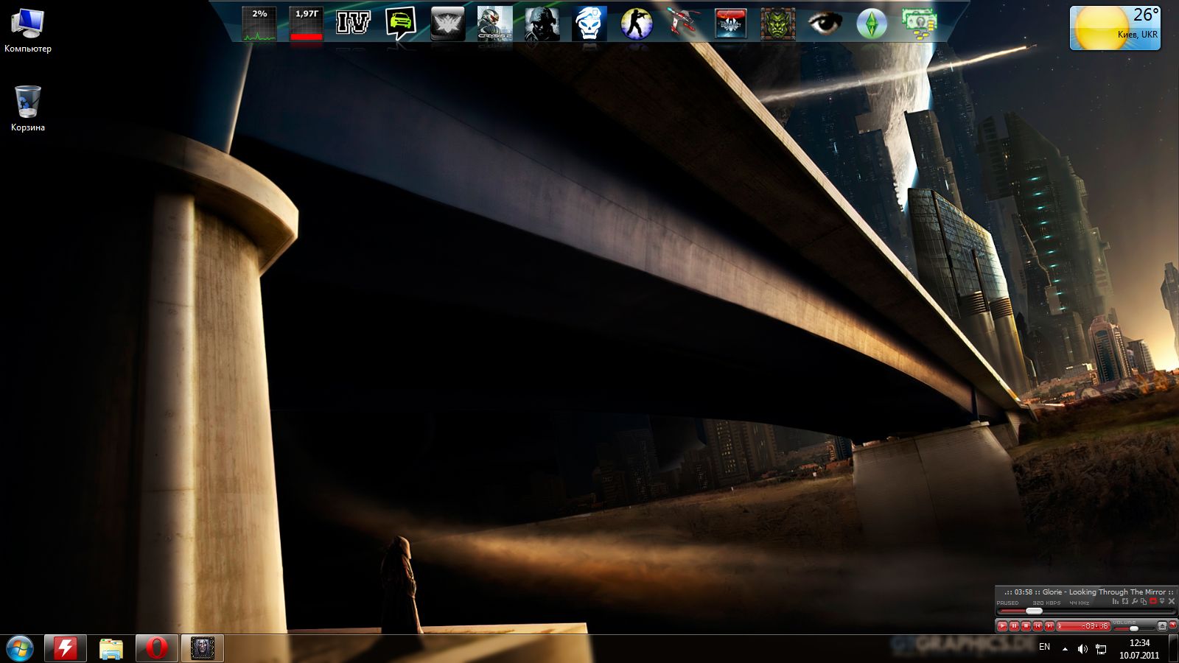
Task: Toggle the player repeat/shuffle arrows icon
Action: pos(1125,602)
